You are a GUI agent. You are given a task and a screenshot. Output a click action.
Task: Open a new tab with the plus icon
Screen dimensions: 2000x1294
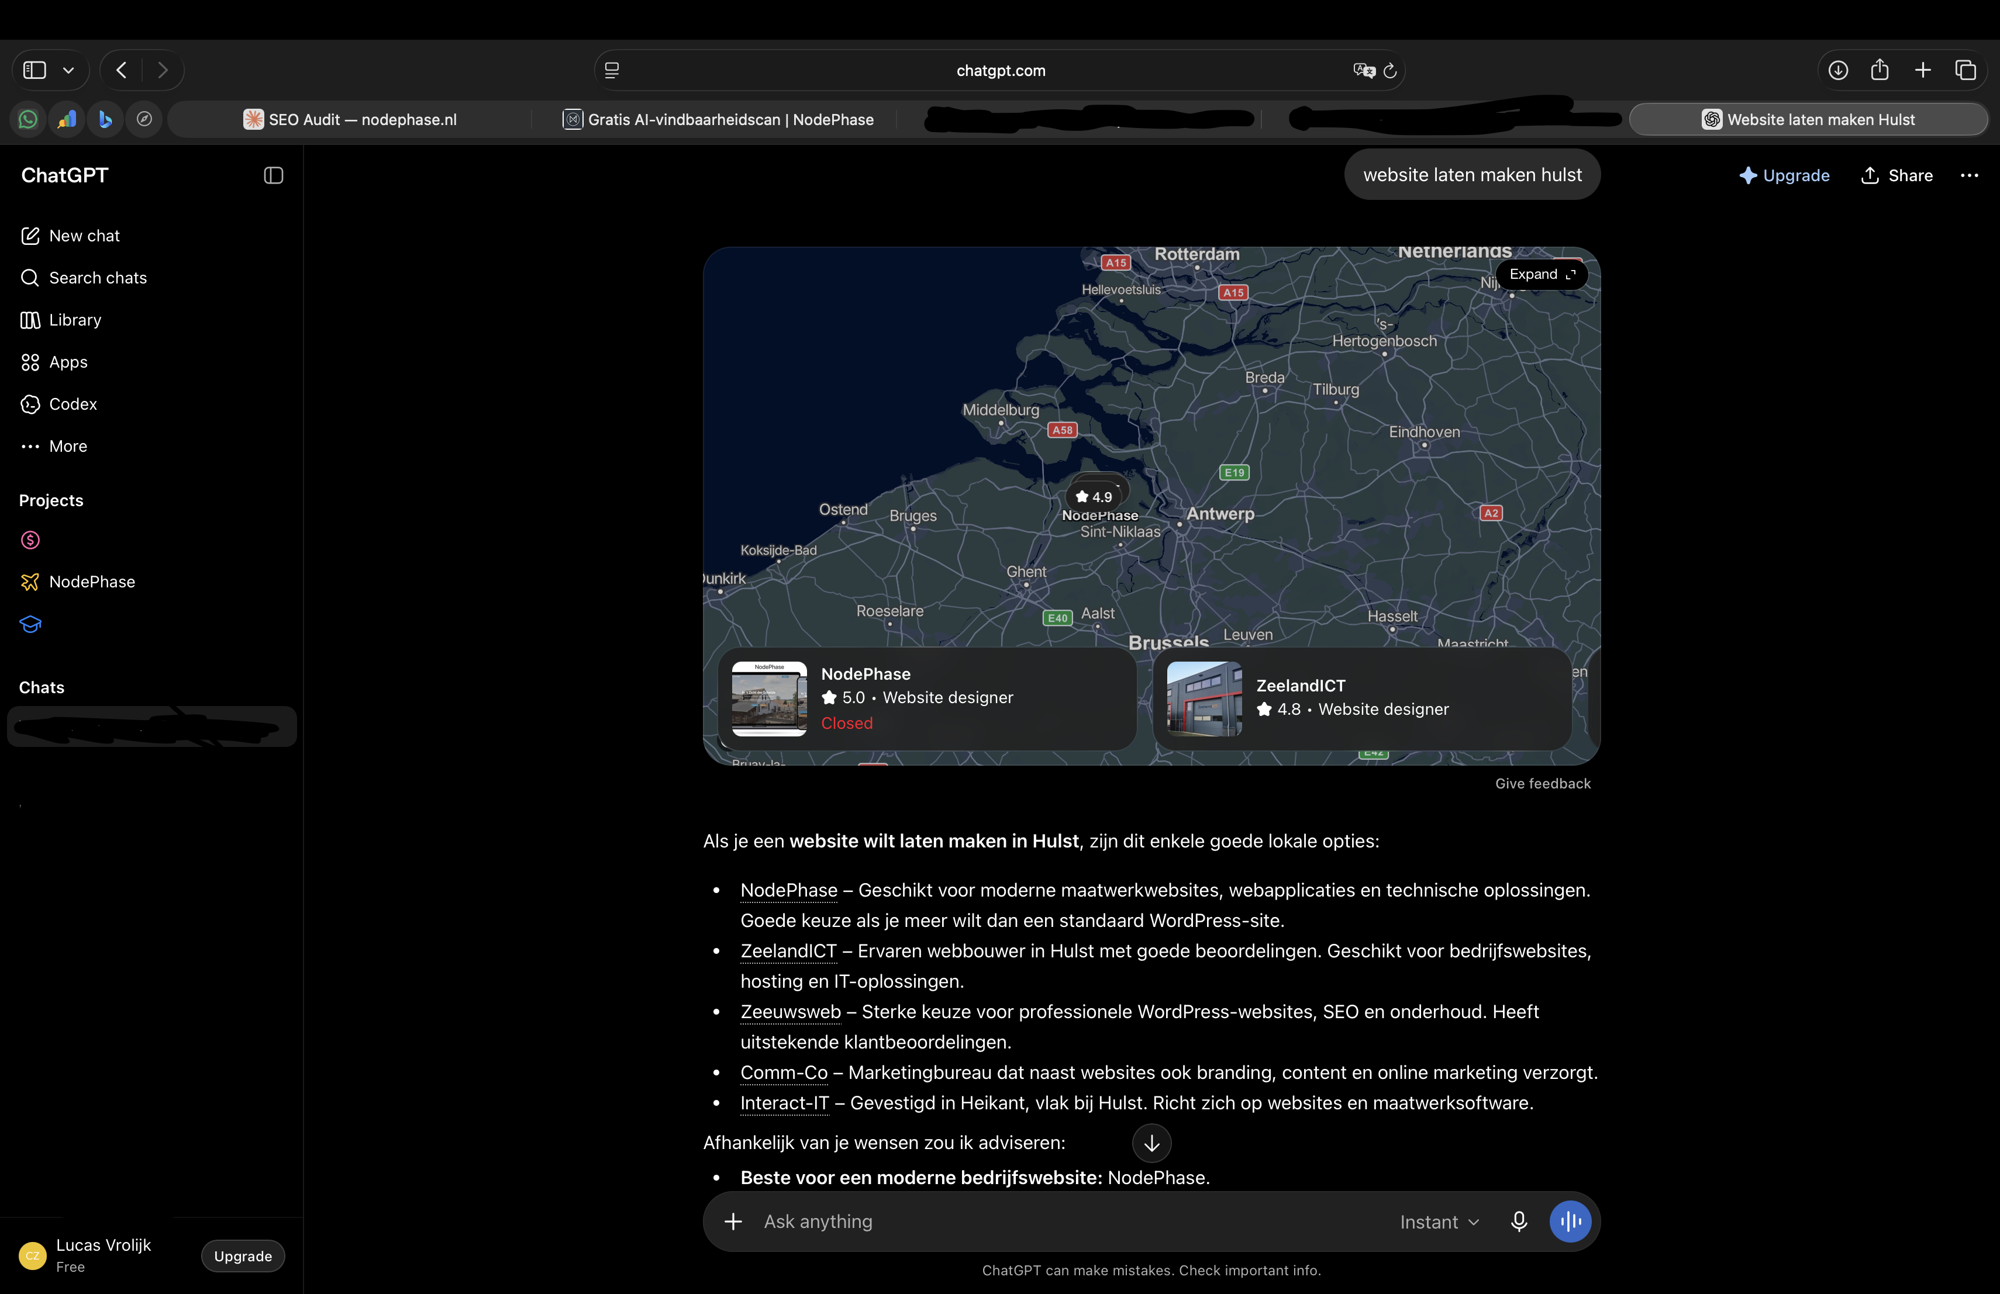[x=1923, y=71]
